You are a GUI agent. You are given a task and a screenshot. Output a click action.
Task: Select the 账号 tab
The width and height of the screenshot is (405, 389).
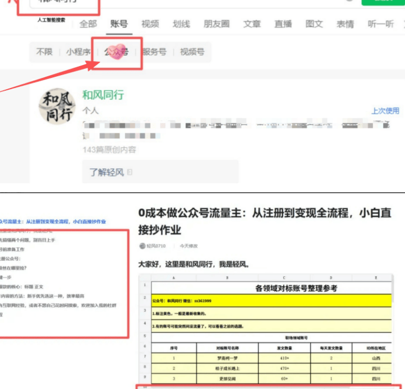(x=119, y=24)
